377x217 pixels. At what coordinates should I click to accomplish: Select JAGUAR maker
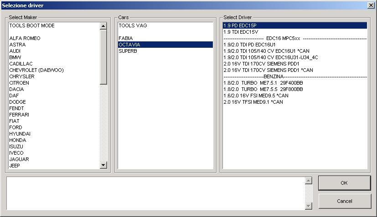(54, 159)
